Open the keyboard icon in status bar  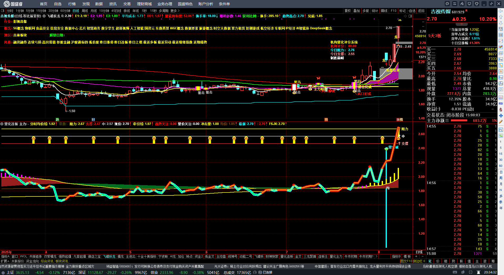(x=455, y=272)
